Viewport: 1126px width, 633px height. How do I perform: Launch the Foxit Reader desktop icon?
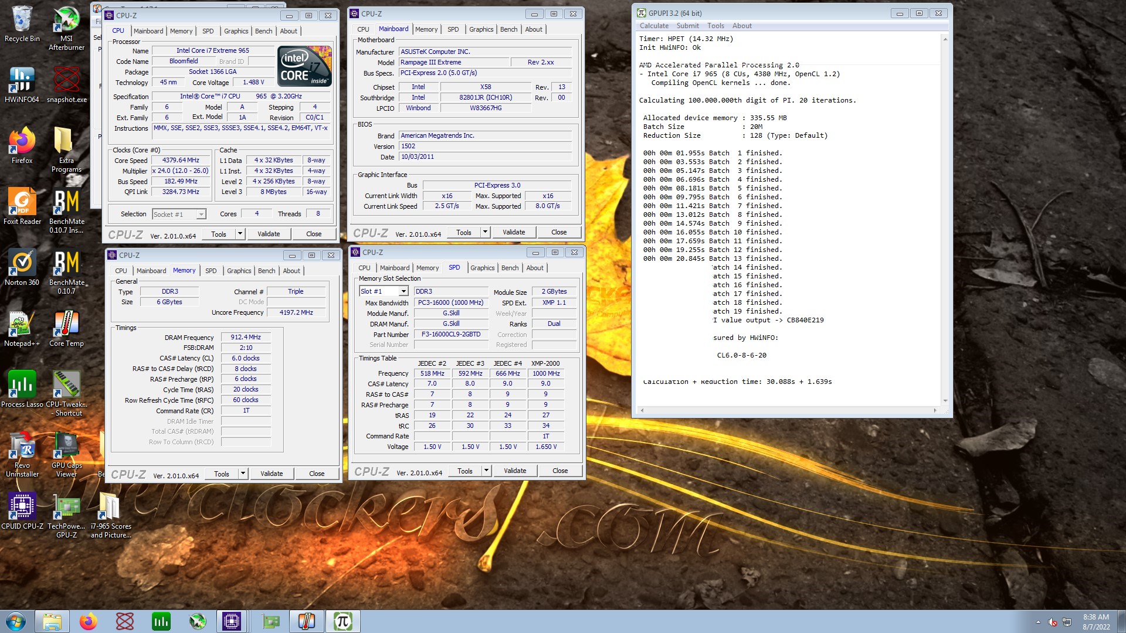pos(22,207)
